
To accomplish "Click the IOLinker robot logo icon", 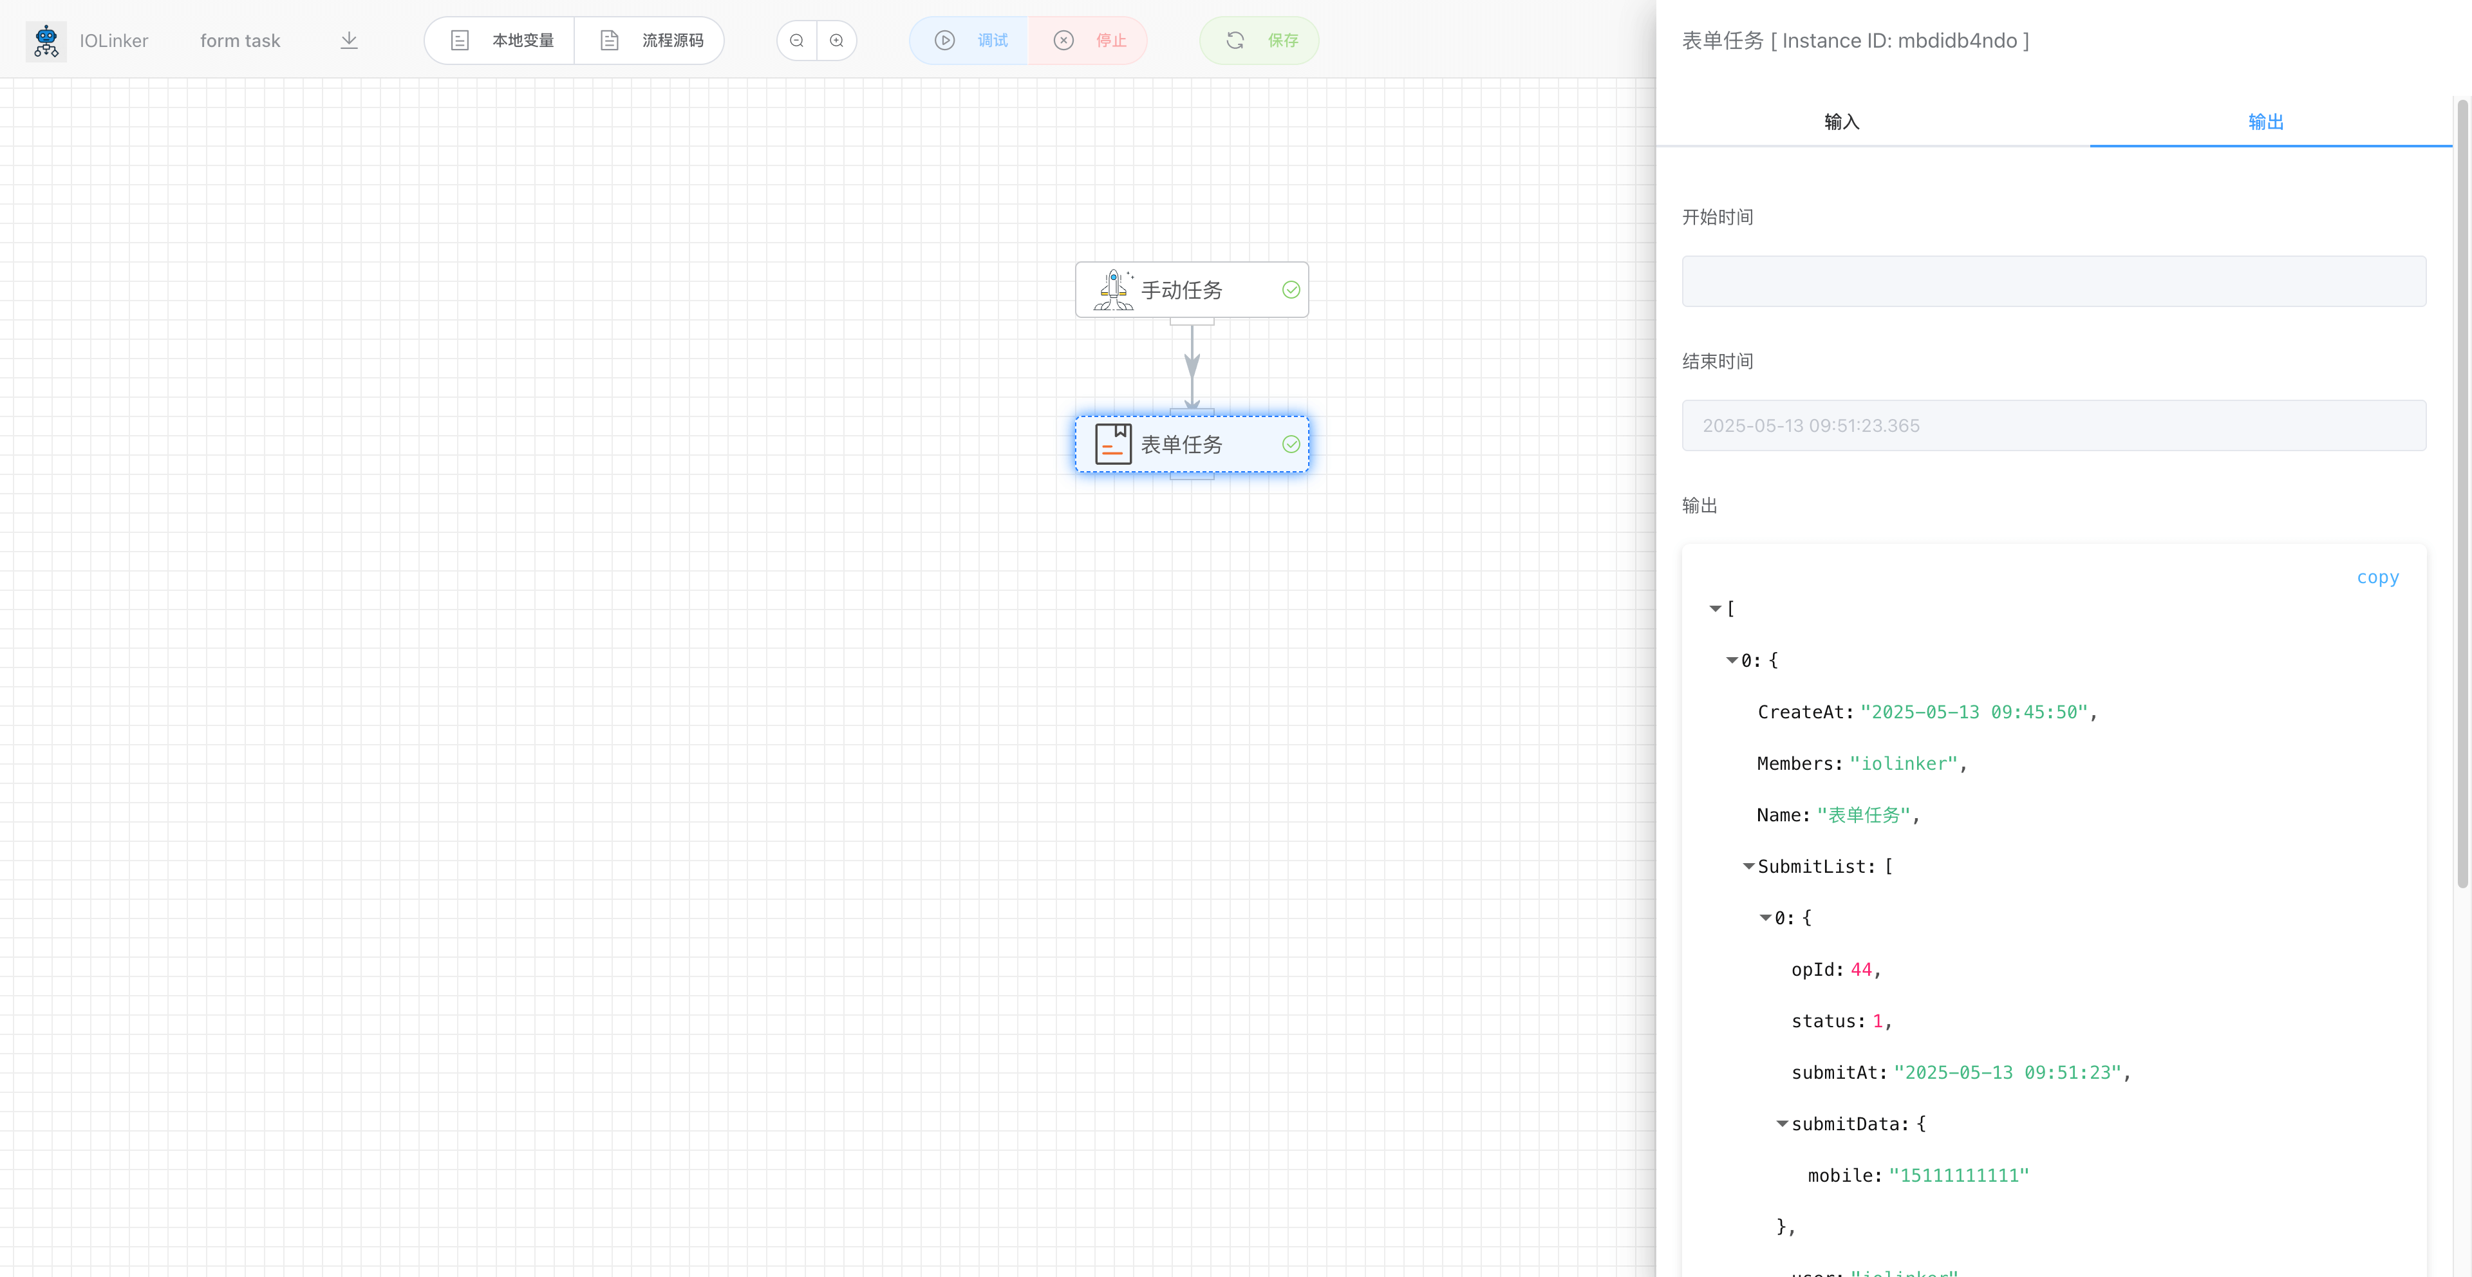I will [x=45, y=41].
